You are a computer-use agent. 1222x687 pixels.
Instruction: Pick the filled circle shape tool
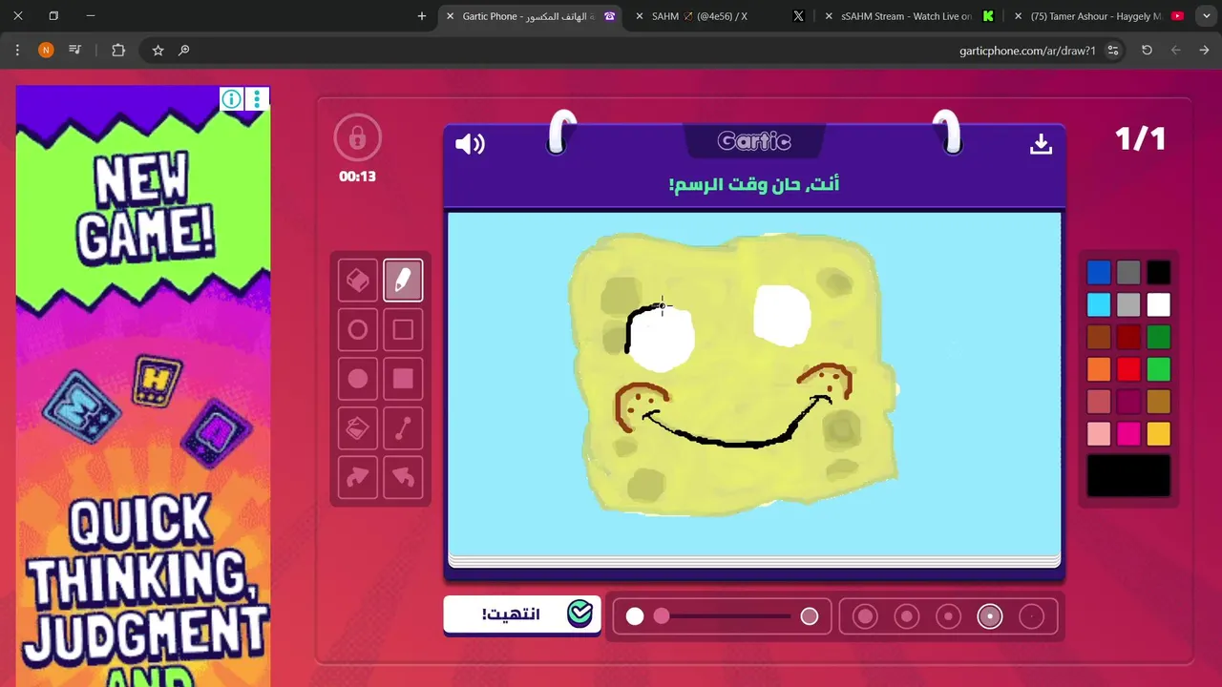(358, 379)
